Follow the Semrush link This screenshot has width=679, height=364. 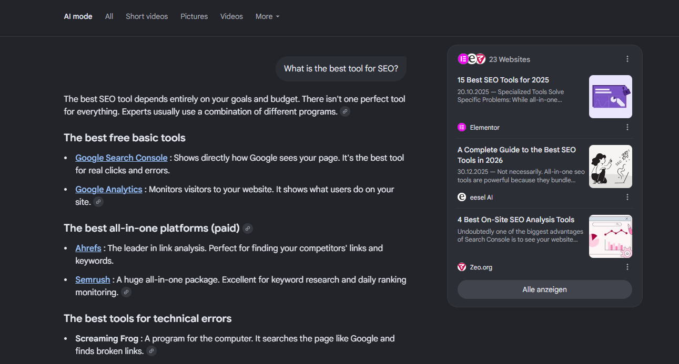click(93, 279)
